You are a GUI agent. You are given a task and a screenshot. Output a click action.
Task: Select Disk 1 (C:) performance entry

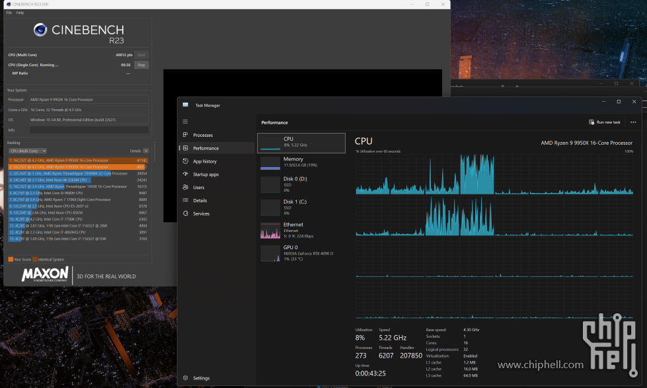point(301,207)
